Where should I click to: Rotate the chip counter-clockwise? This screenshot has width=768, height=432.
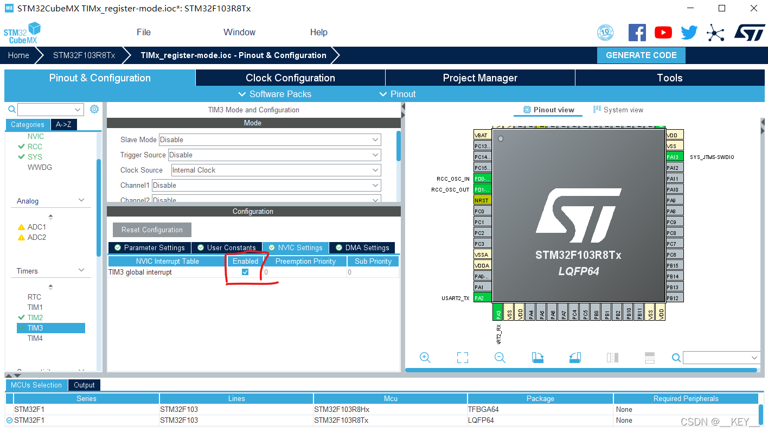click(x=575, y=358)
